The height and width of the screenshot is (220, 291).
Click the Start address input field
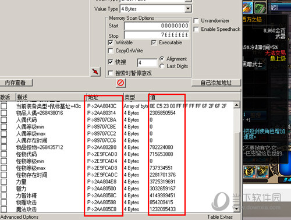pos(157,26)
